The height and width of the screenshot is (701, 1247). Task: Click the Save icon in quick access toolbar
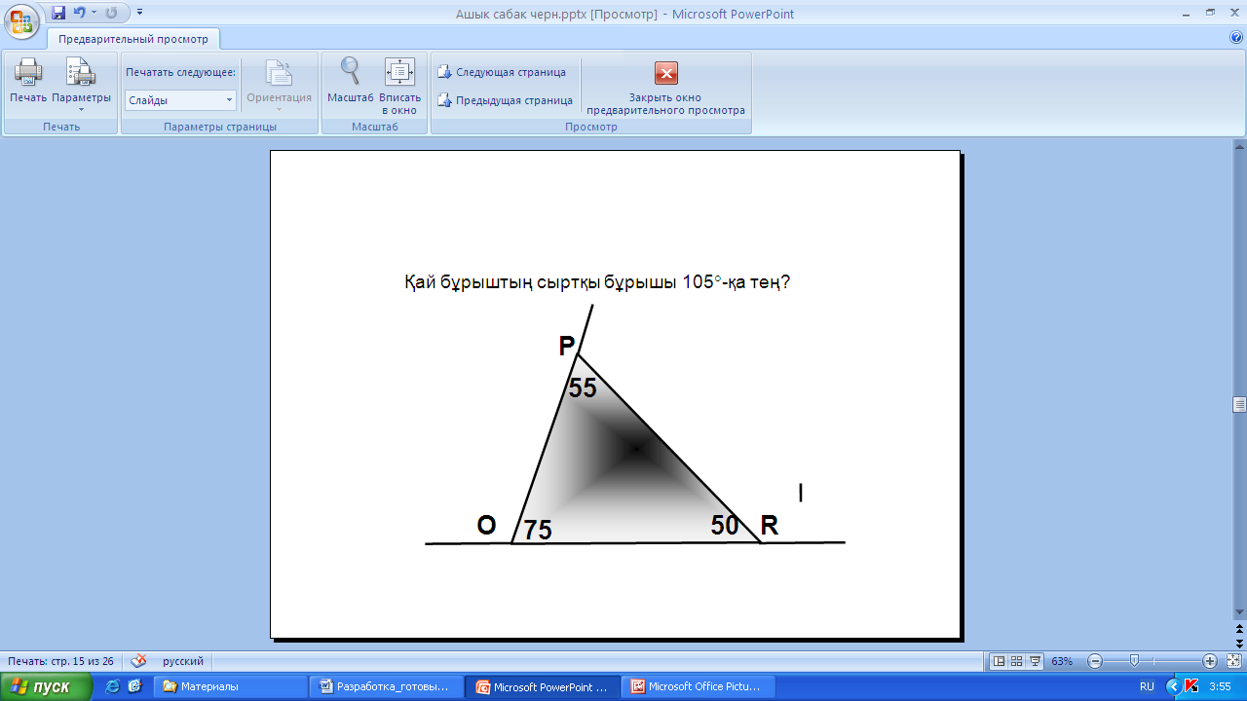click(58, 13)
